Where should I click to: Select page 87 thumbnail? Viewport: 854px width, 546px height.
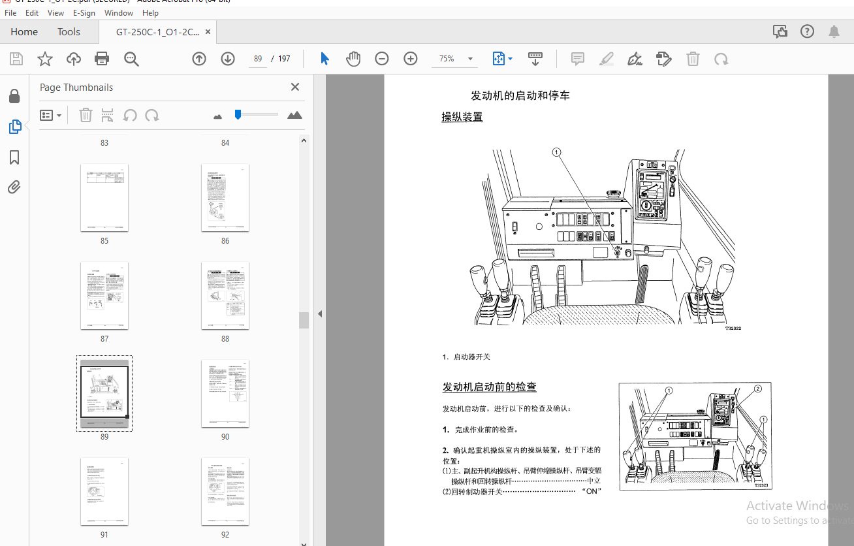pos(104,296)
